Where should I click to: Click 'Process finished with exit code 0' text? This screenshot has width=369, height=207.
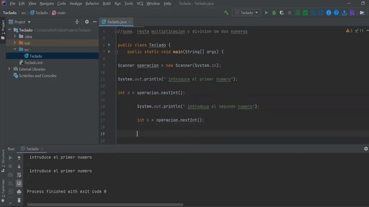[x=67, y=191]
